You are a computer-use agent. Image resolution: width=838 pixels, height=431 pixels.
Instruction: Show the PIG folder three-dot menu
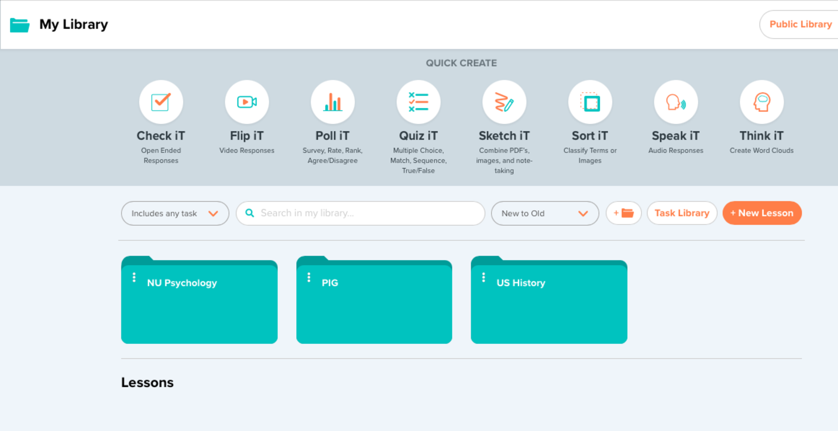[309, 278]
